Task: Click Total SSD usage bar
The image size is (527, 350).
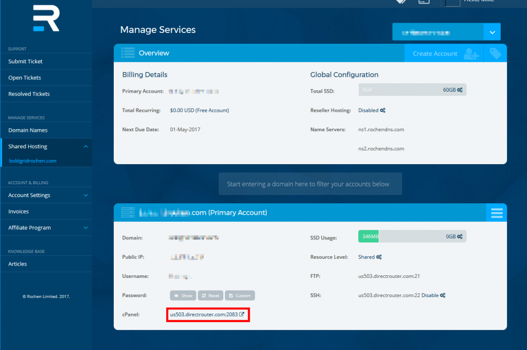Action: coord(412,90)
